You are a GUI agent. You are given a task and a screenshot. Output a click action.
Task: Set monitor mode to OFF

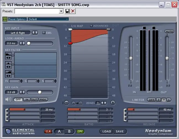pyautogui.click(x=18, y=100)
